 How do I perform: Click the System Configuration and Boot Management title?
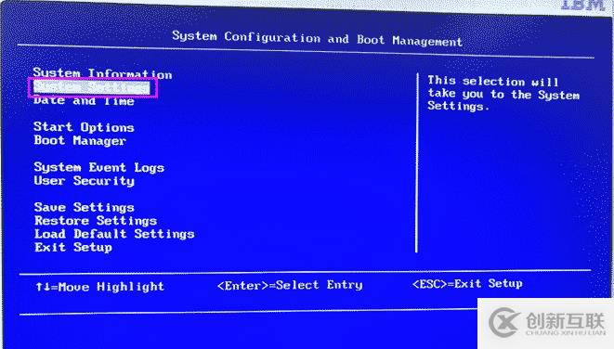coord(317,38)
